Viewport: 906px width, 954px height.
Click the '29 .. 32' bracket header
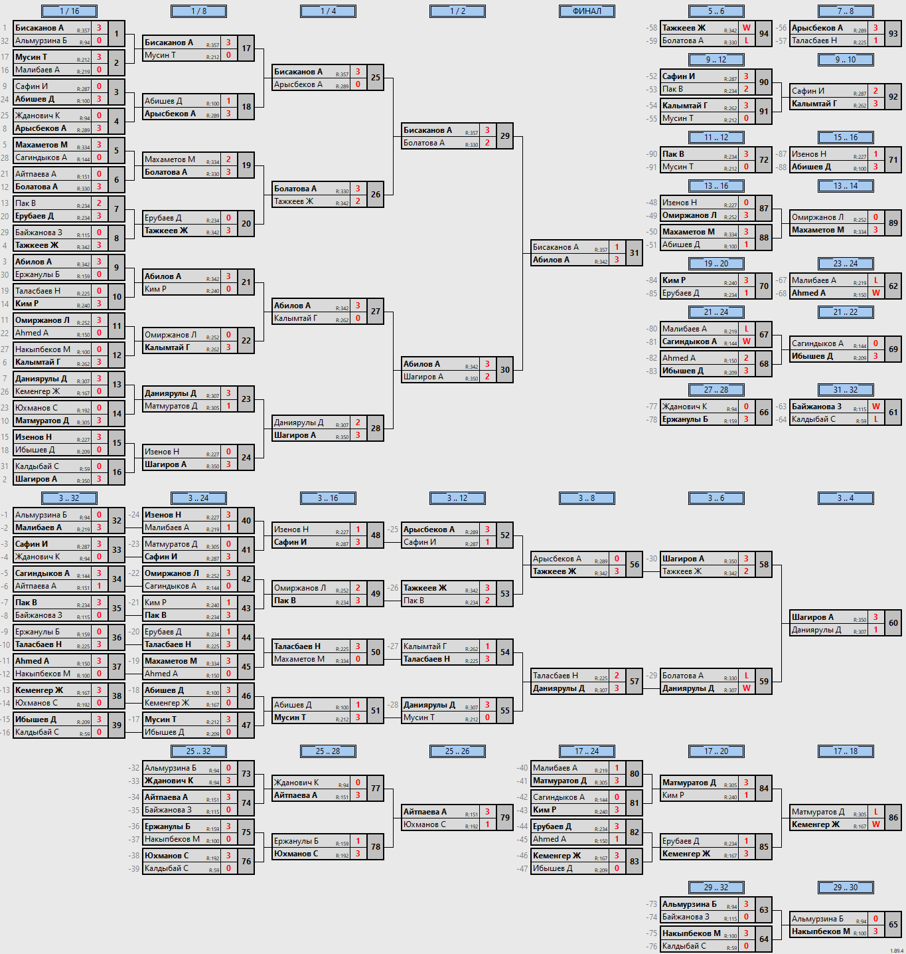click(716, 887)
